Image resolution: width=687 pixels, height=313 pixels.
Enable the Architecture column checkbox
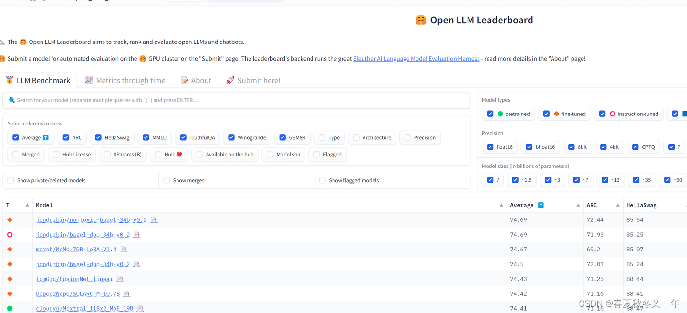356,137
